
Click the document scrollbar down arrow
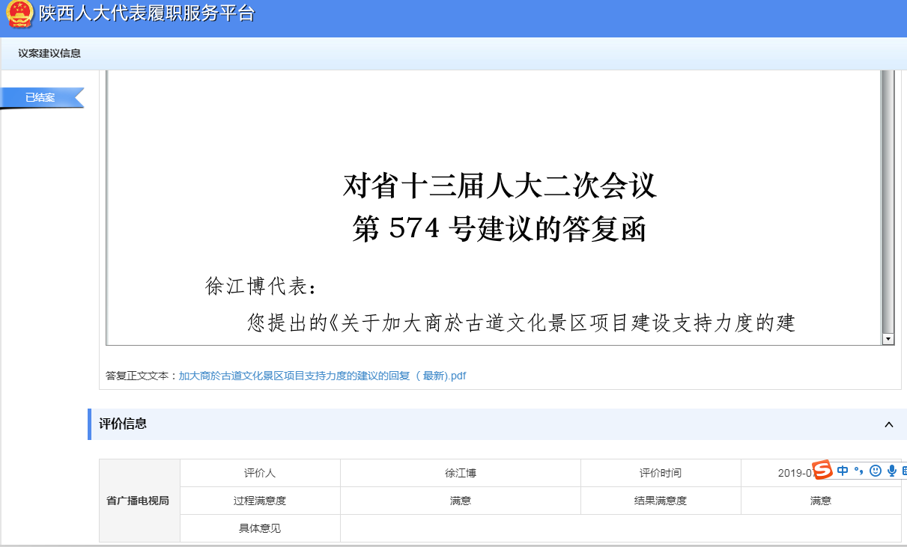[x=888, y=339]
